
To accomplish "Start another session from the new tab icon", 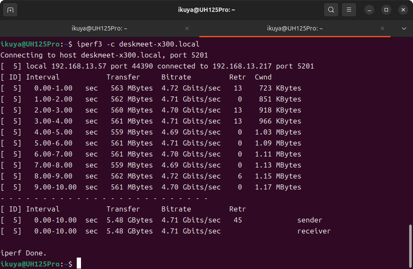I will (x=9, y=9).
